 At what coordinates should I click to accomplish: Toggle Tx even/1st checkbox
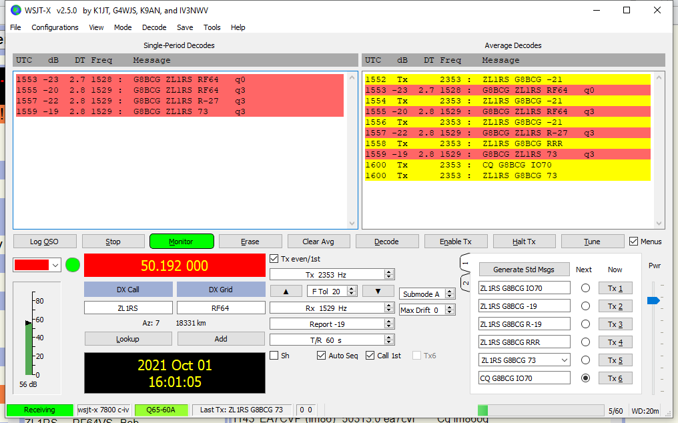coord(274,259)
